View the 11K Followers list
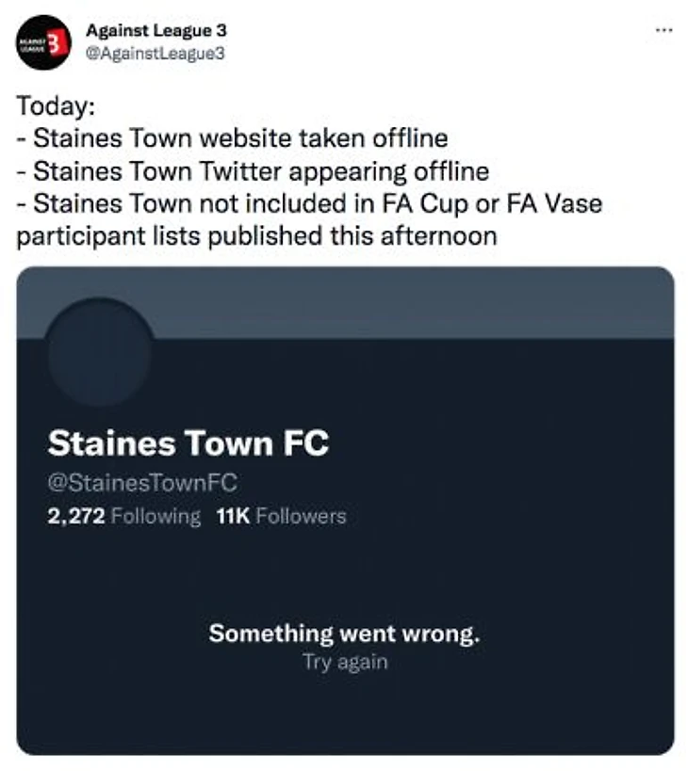 [x=282, y=516]
